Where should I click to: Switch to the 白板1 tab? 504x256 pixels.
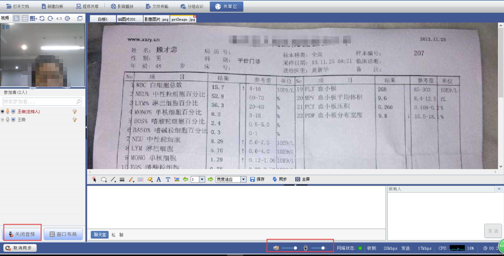103,19
